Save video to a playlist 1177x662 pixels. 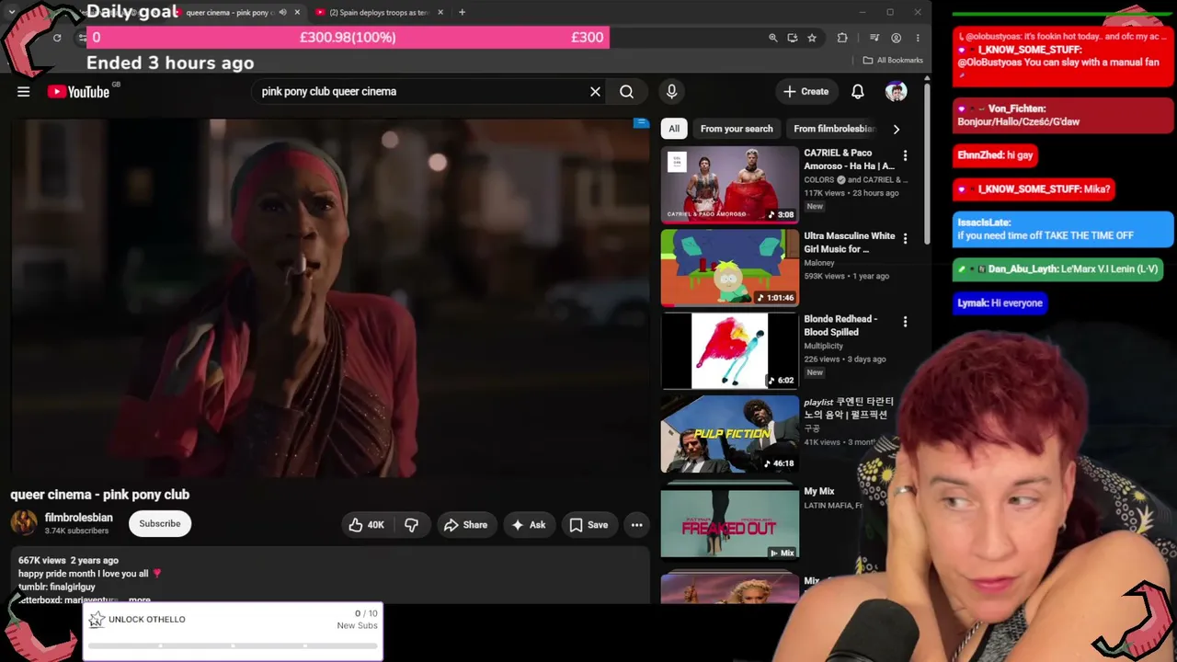(x=588, y=525)
